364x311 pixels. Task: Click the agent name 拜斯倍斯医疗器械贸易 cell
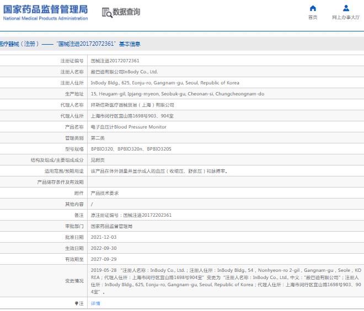coord(132,105)
